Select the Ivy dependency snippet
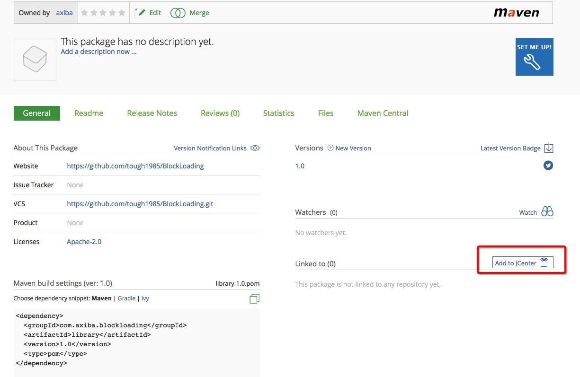This screenshot has width=580, height=377. point(145,298)
